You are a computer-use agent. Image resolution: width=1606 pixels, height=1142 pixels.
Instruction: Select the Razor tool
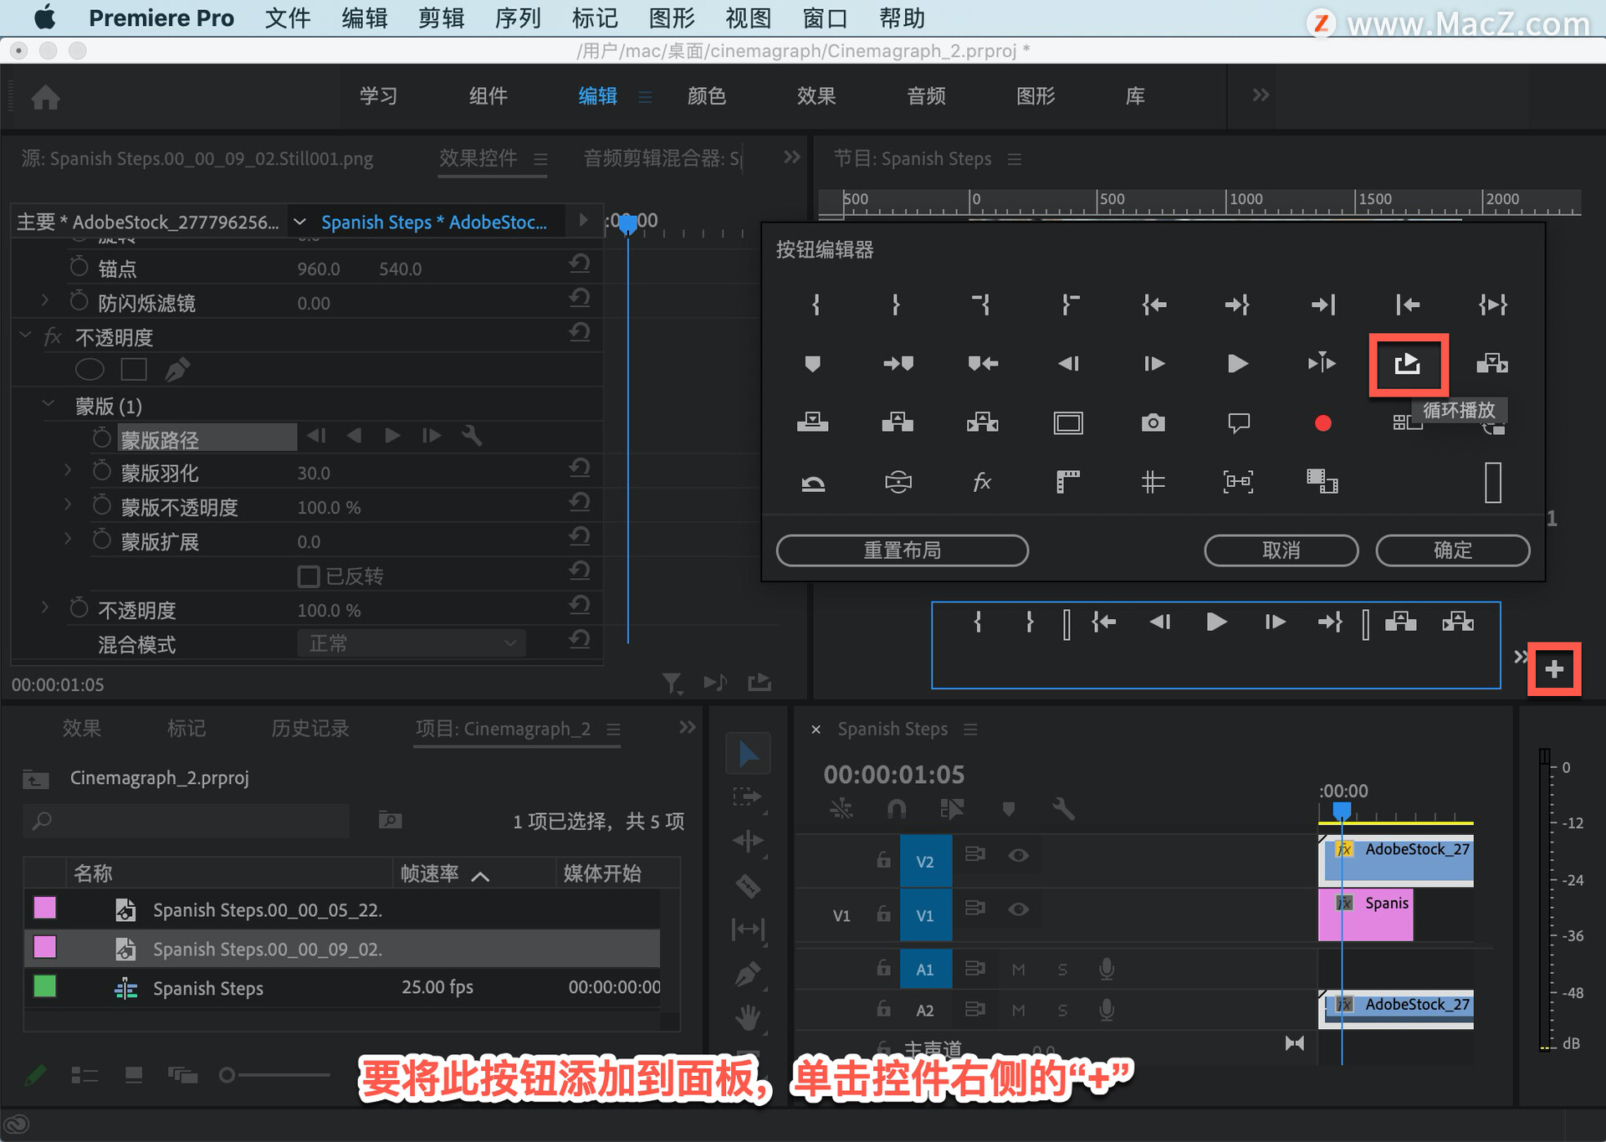click(748, 885)
